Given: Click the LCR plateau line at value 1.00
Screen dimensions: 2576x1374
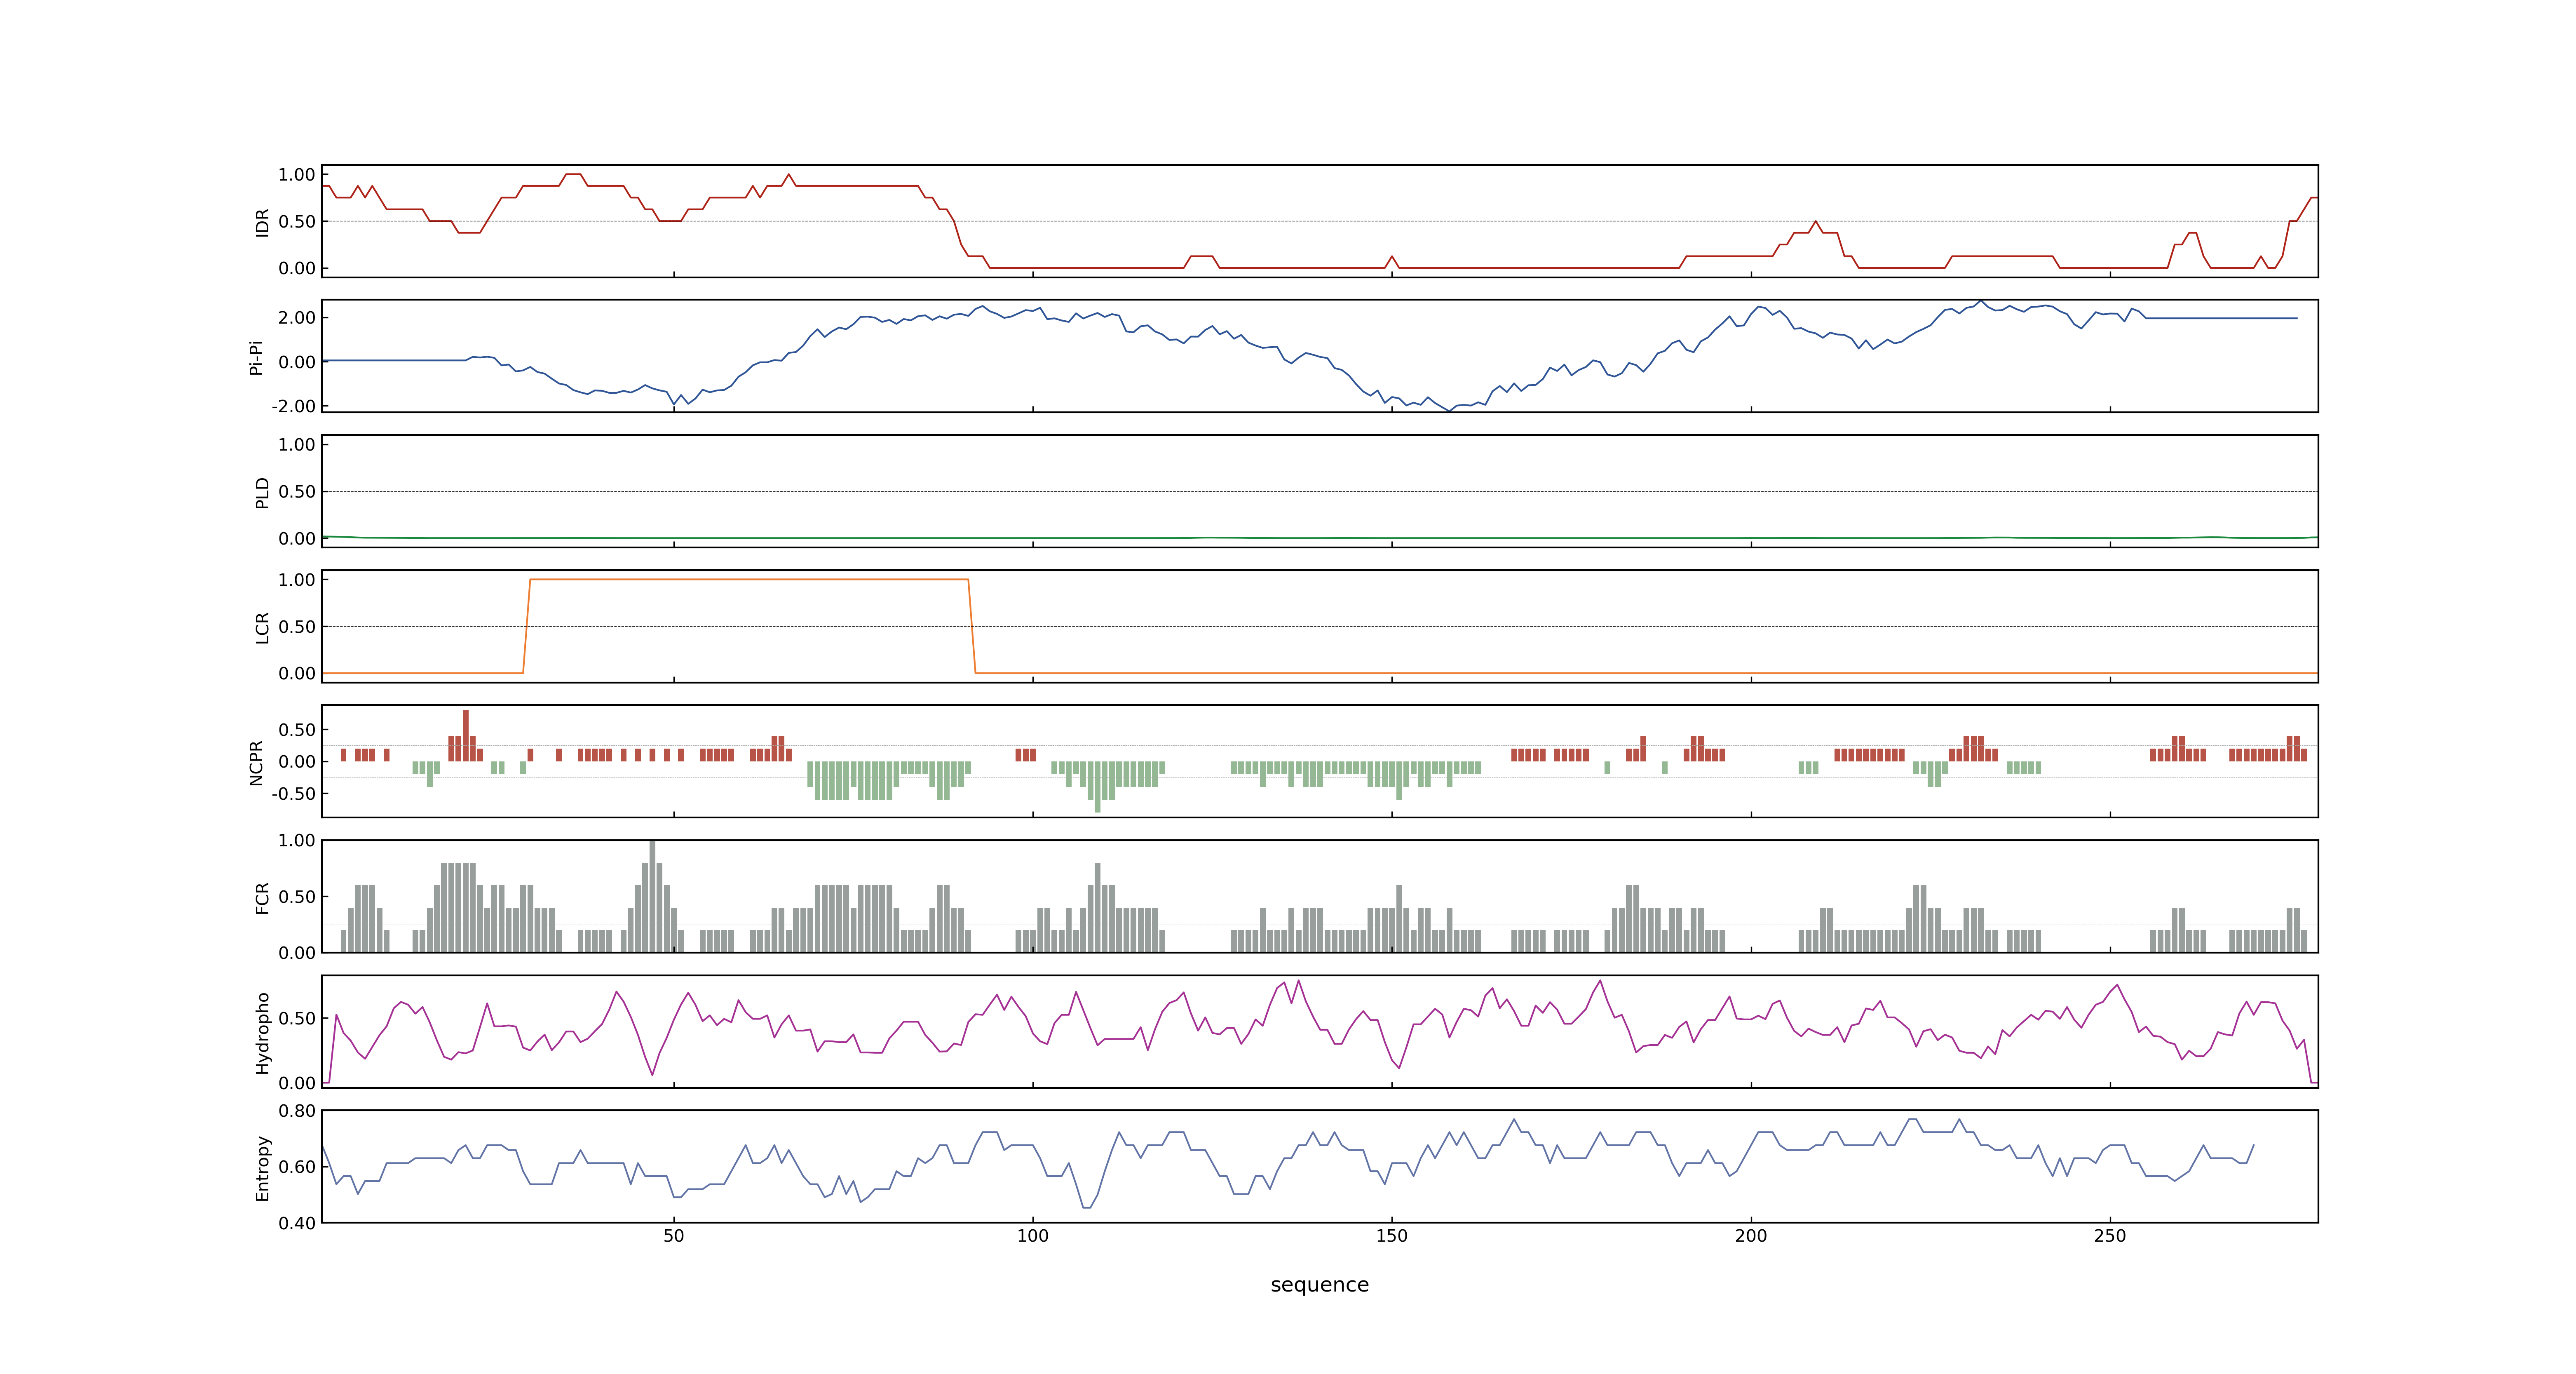Looking at the screenshot, I should click(x=749, y=579).
